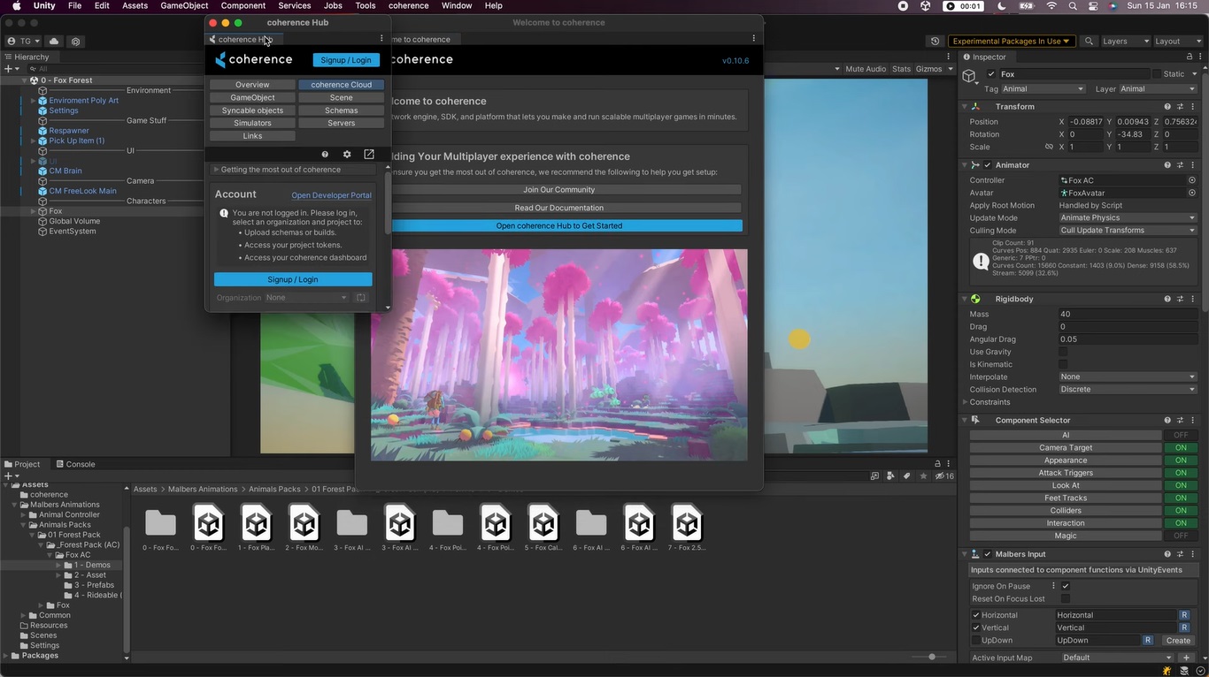Click the Rigidbody component icon

(976, 300)
